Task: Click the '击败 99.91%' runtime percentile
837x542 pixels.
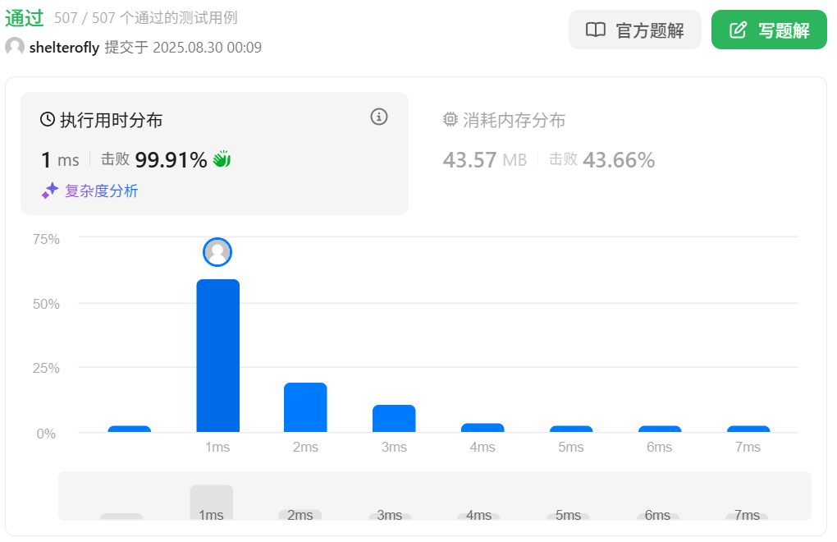Action: pos(153,159)
